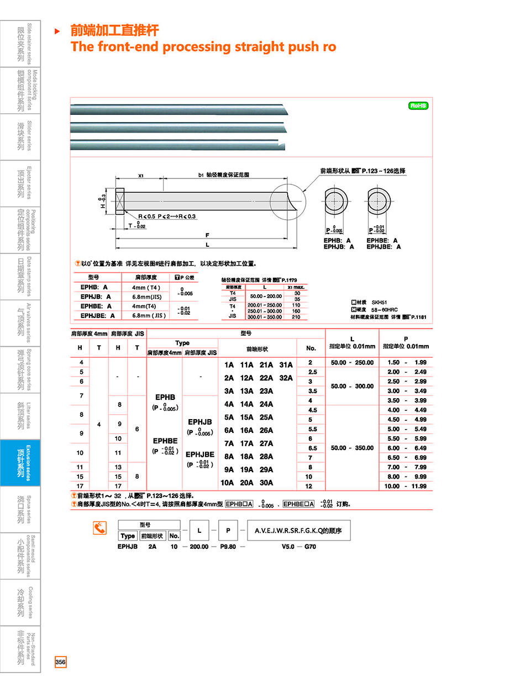Open the Non-Standard Parts series tab

(20, 648)
